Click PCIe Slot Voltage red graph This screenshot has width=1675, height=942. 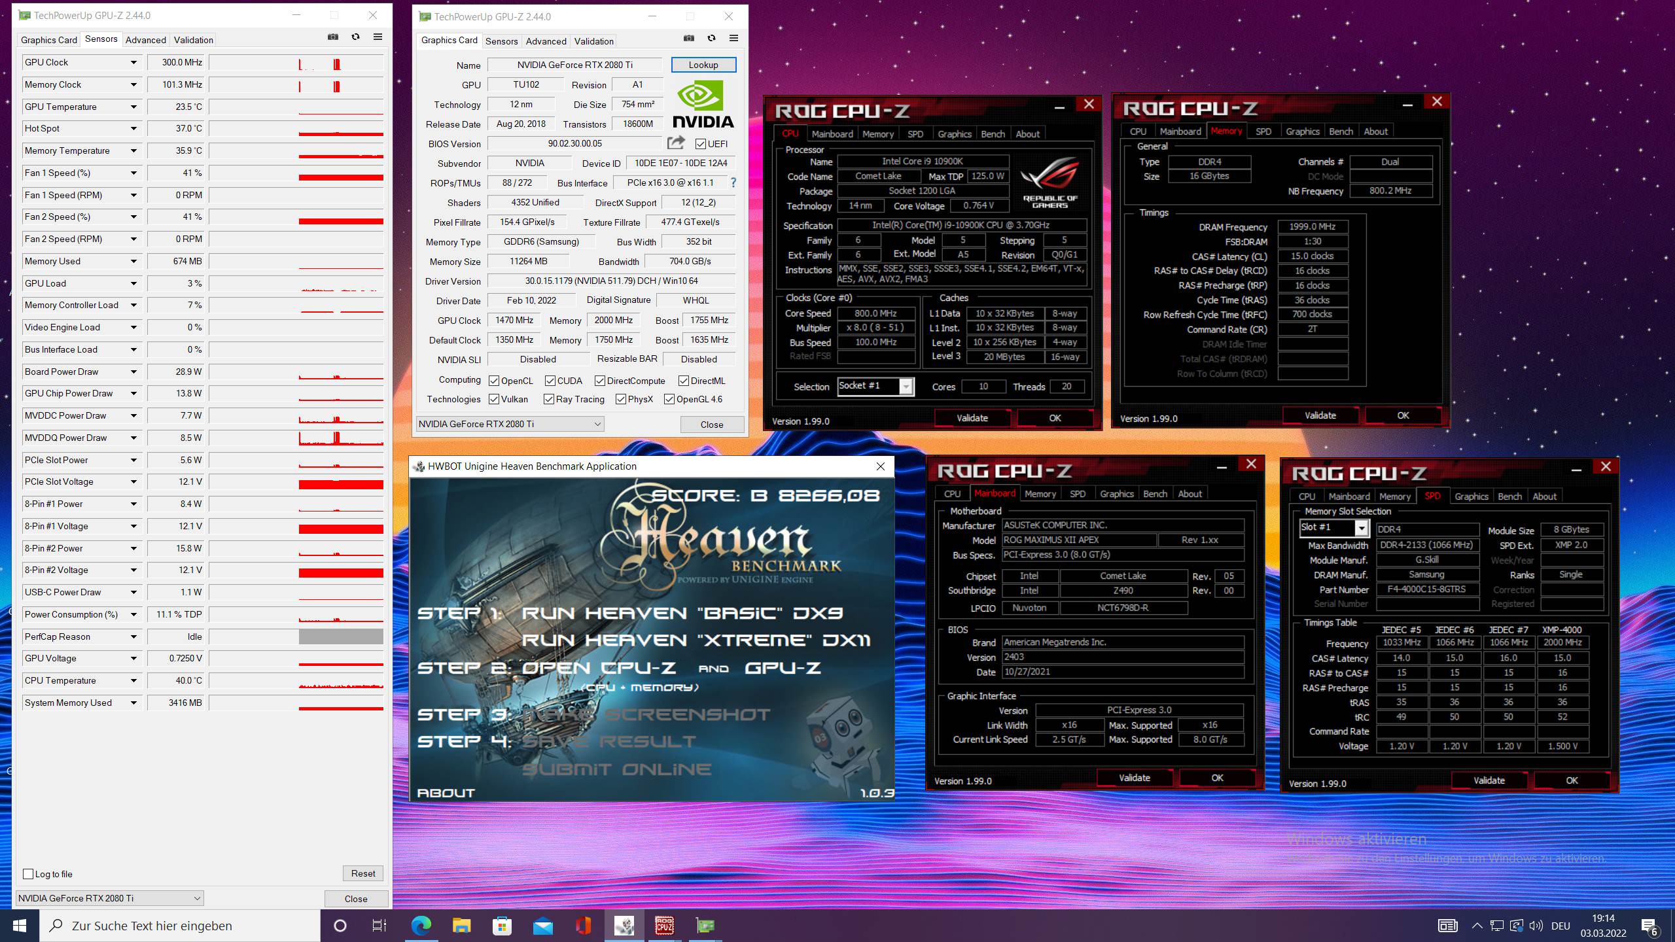point(341,485)
